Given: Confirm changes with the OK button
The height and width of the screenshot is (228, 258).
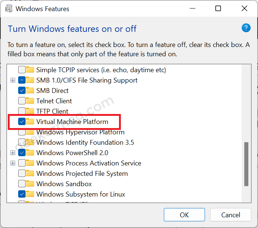Looking at the screenshot, I should 184,215.
